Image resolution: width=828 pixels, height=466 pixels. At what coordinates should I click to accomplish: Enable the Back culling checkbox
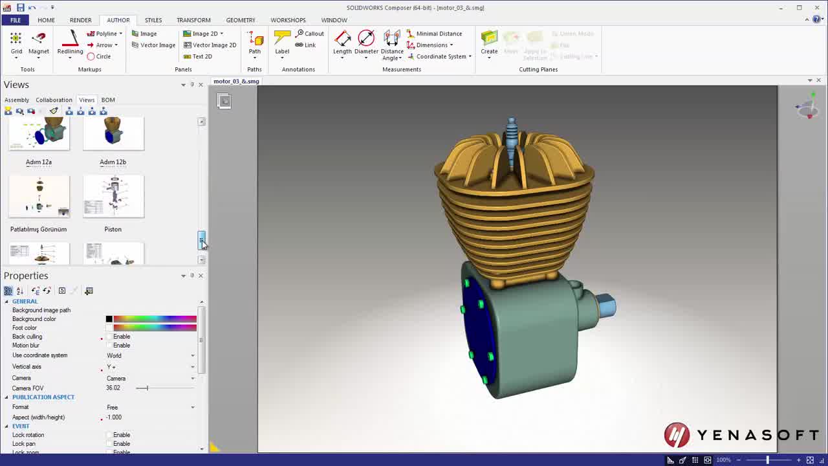[x=109, y=337]
